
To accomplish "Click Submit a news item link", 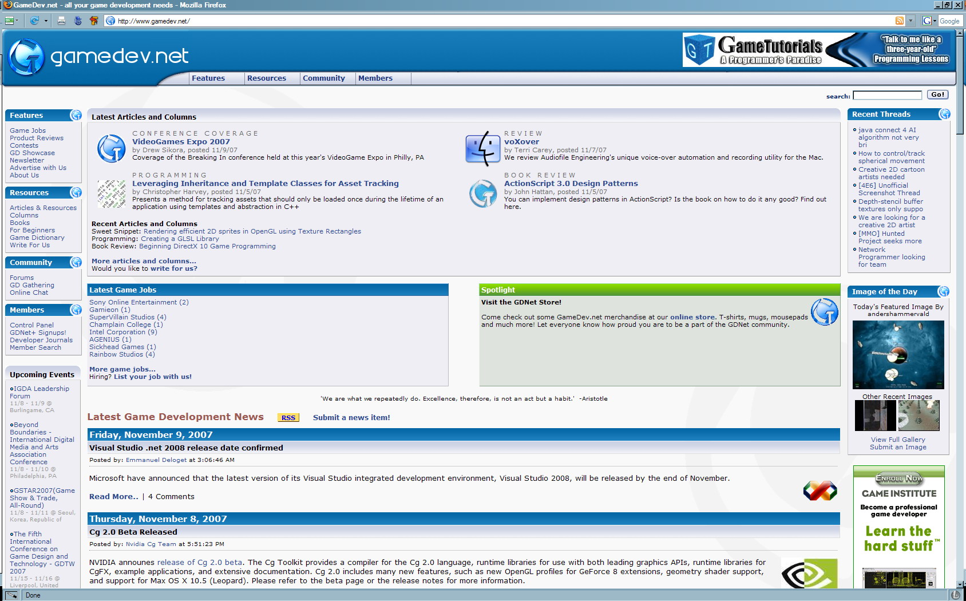I will pyautogui.click(x=351, y=418).
